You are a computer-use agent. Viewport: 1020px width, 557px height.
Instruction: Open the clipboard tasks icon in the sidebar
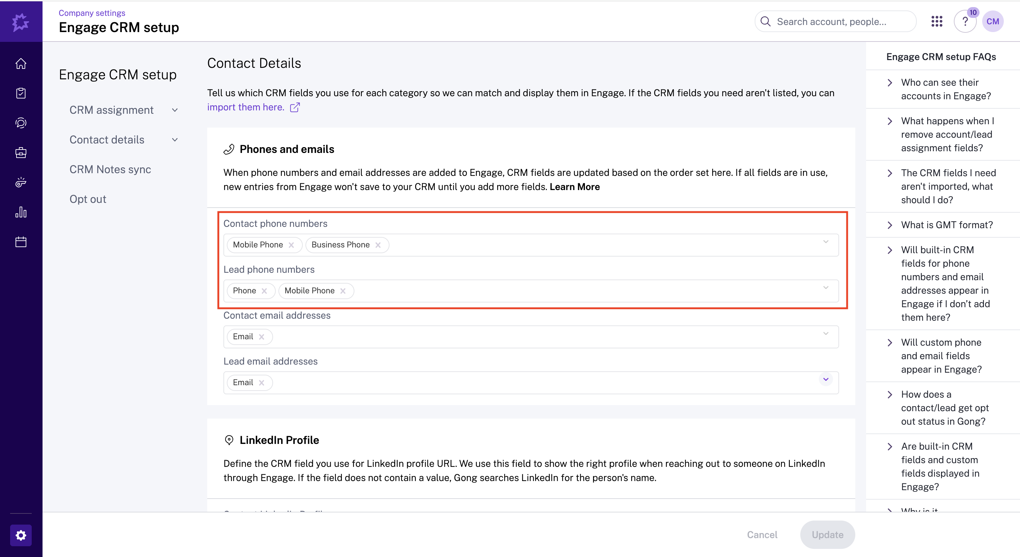click(x=21, y=93)
